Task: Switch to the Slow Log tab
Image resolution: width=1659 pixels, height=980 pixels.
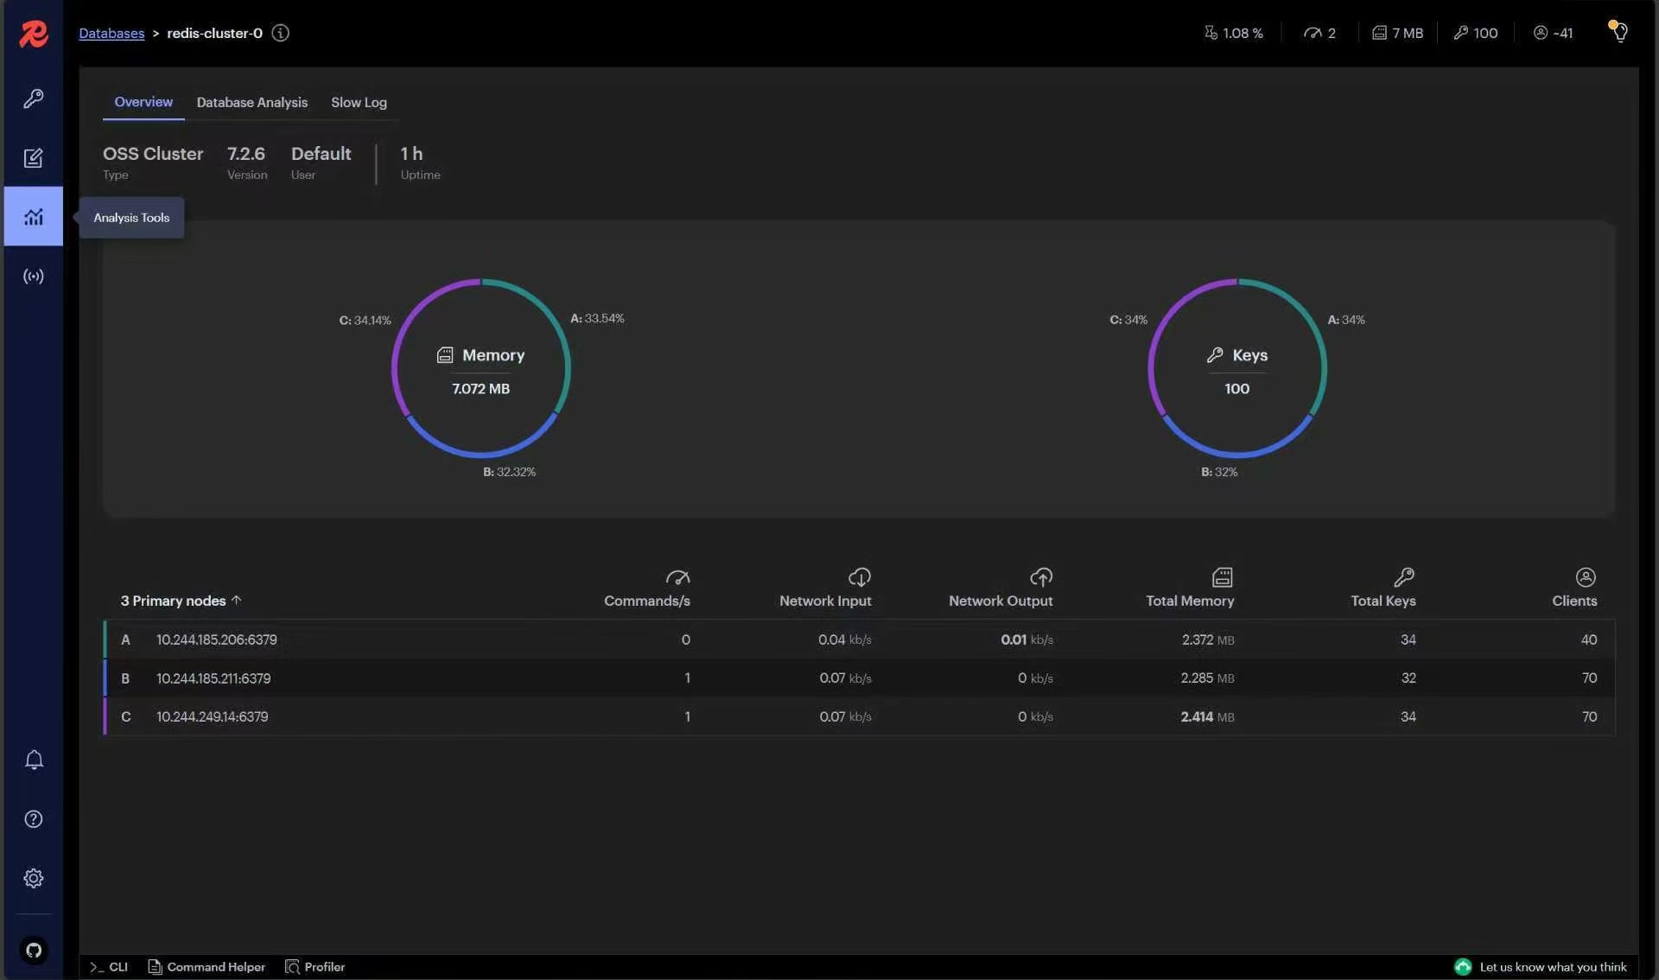Action: coord(359,102)
